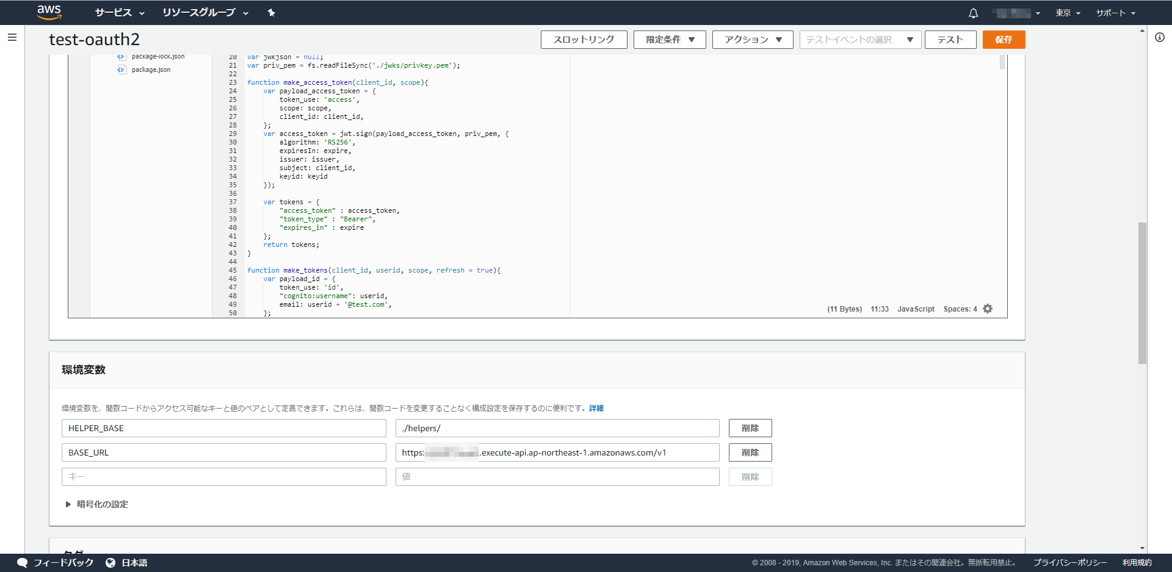Viewport: 1172px width, 572px height.
Task: Open the サービス menu
Action: (x=114, y=12)
